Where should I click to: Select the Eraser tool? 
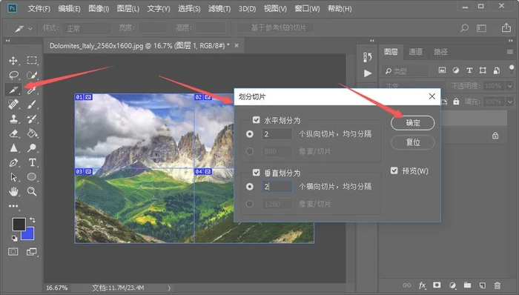(x=13, y=133)
